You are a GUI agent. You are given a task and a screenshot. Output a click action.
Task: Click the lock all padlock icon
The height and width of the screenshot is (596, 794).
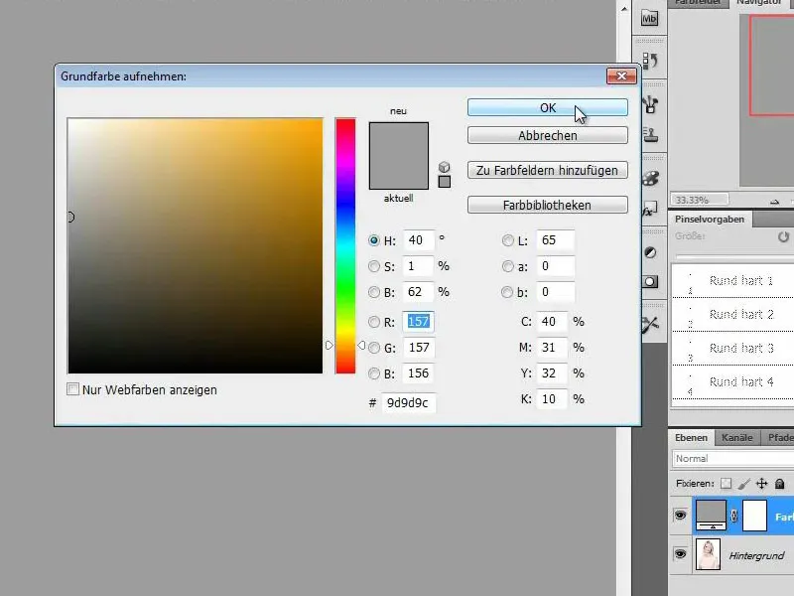780,484
